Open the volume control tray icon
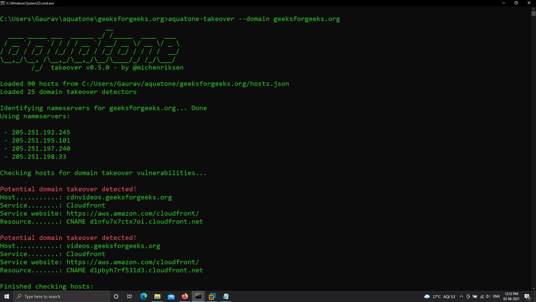Image resolution: width=536 pixels, height=302 pixels. click(488, 296)
